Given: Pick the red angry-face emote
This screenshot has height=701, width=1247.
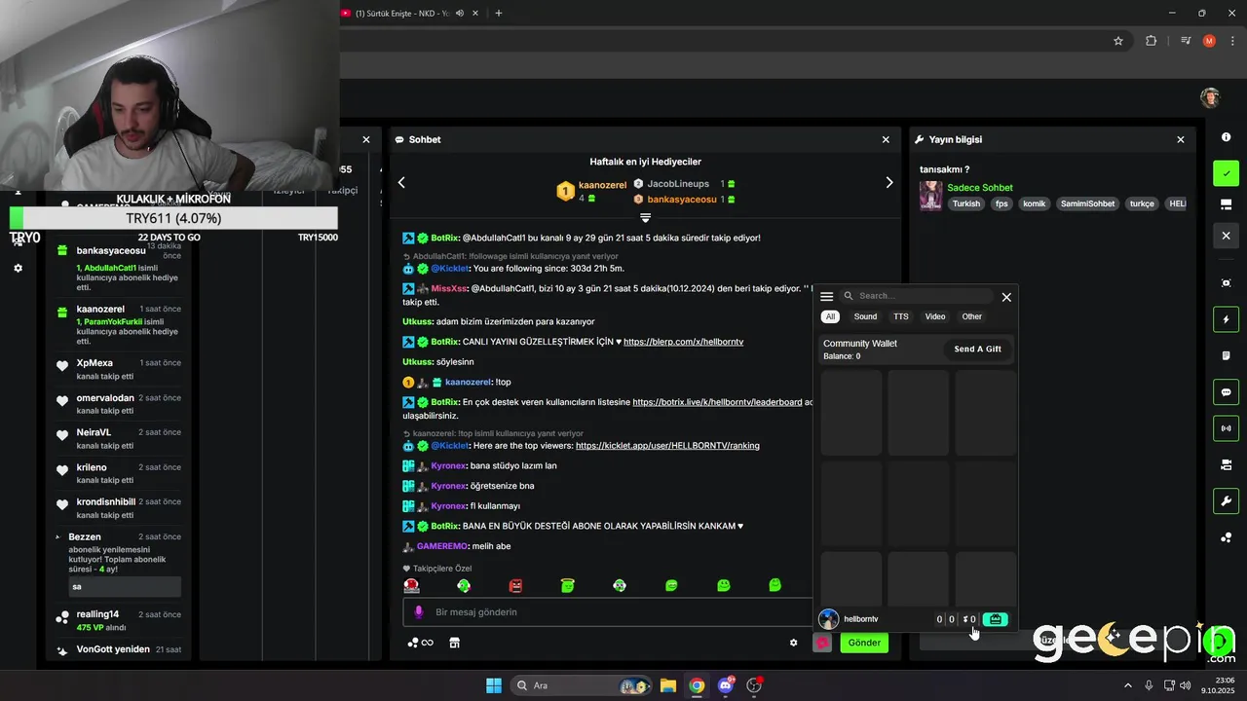Looking at the screenshot, I should pos(515,585).
